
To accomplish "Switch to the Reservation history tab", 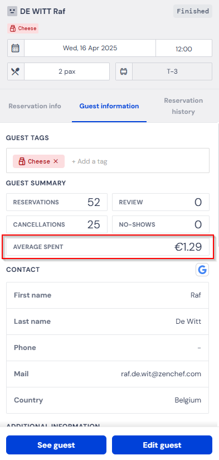I will [x=183, y=106].
